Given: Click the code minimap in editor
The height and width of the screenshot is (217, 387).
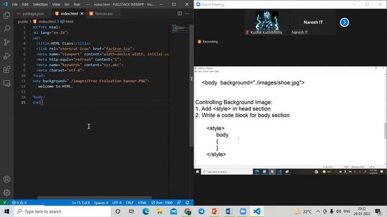Looking at the screenshot, I should pos(180,28).
